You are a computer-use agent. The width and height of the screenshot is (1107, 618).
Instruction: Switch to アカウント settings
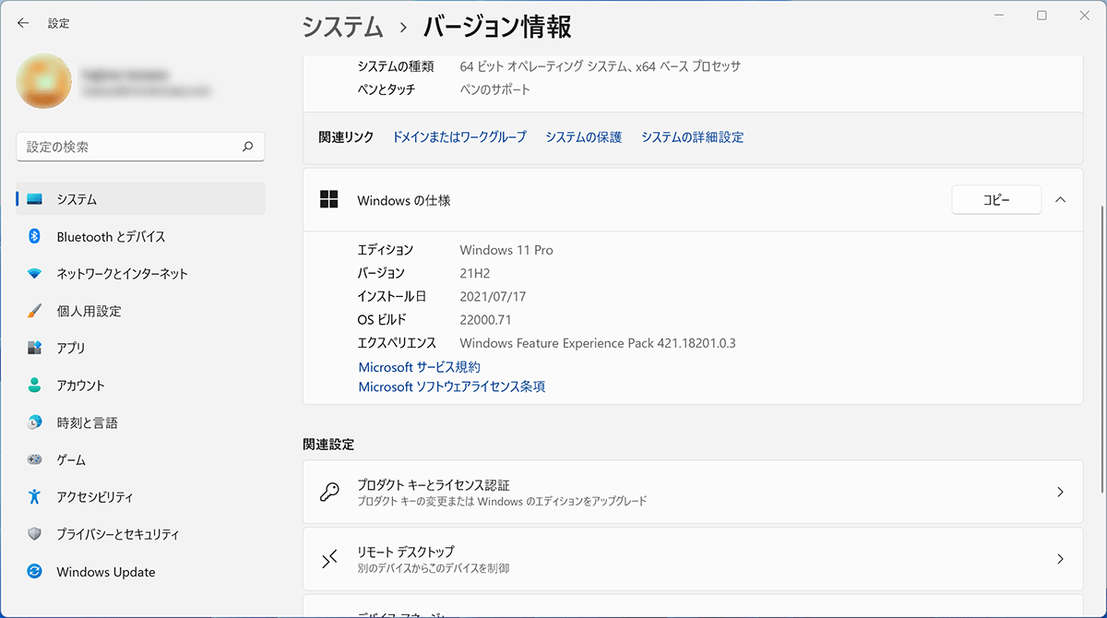[141, 386]
